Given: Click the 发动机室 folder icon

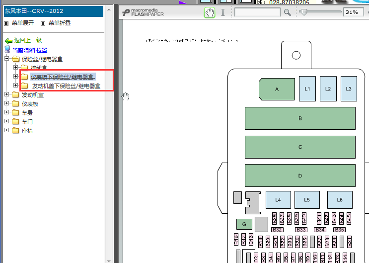Looking at the screenshot, I should [15, 95].
